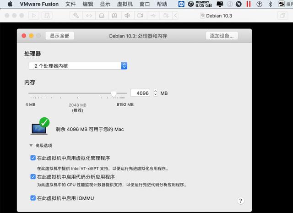
Task: Open the 虚拟机 menu
Action: (125, 4)
